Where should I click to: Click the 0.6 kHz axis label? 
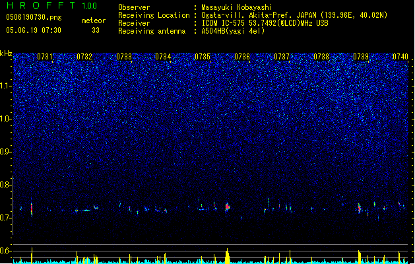[x=6, y=251]
